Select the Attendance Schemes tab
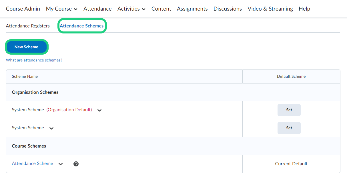The image size is (347, 179). tap(82, 26)
